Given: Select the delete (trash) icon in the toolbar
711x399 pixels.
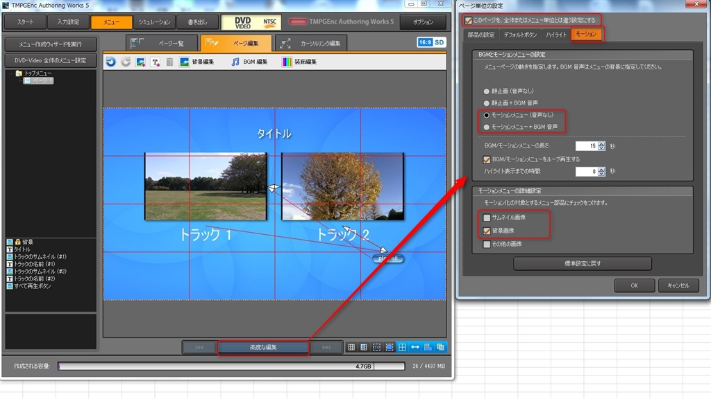Looking at the screenshot, I should point(169,62).
